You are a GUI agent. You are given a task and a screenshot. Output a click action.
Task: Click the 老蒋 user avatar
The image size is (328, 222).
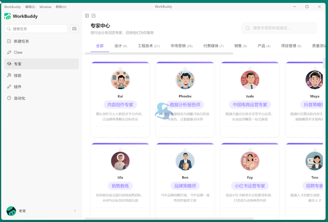11,211
